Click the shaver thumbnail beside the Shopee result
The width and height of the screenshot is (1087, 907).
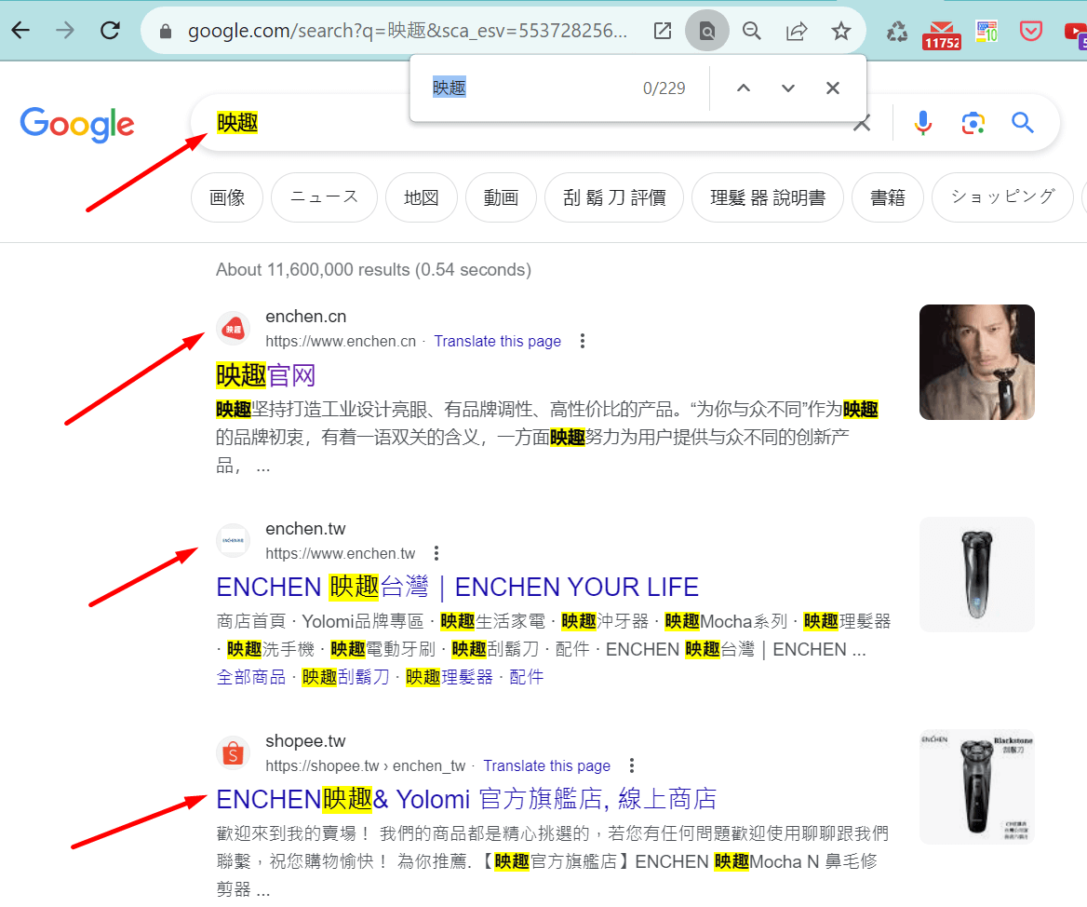(x=976, y=786)
